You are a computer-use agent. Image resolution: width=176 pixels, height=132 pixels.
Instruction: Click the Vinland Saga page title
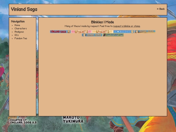(x=24, y=9)
